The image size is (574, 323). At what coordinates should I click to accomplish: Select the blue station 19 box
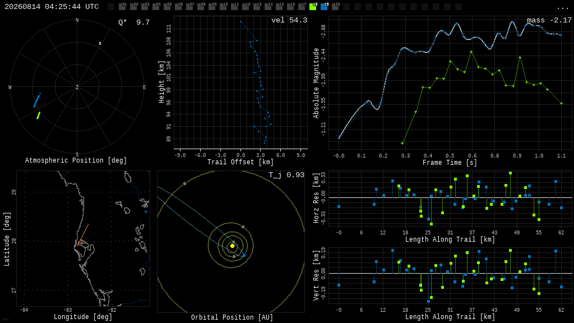pyautogui.click(x=325, y=7)
